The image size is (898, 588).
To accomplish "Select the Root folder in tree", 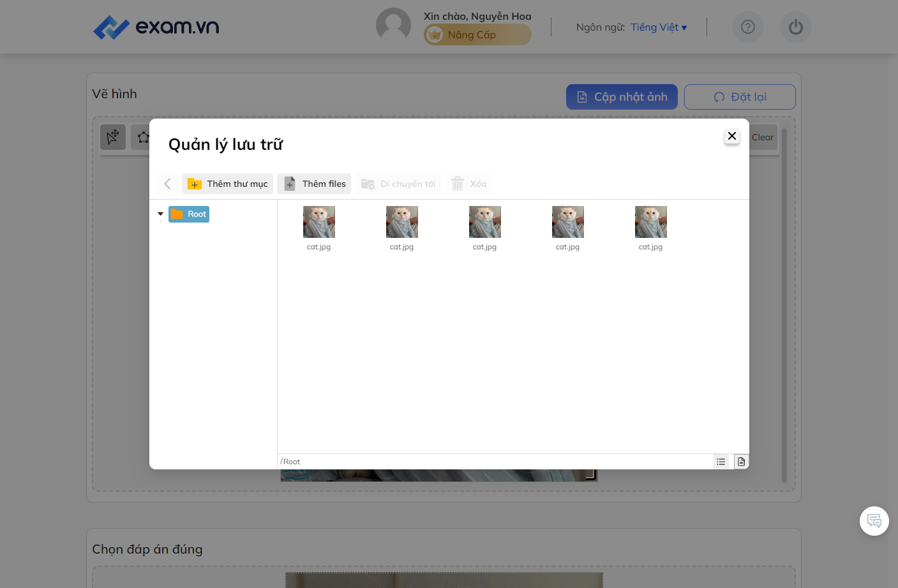I will pyautogui.click(x=189, y=214).
